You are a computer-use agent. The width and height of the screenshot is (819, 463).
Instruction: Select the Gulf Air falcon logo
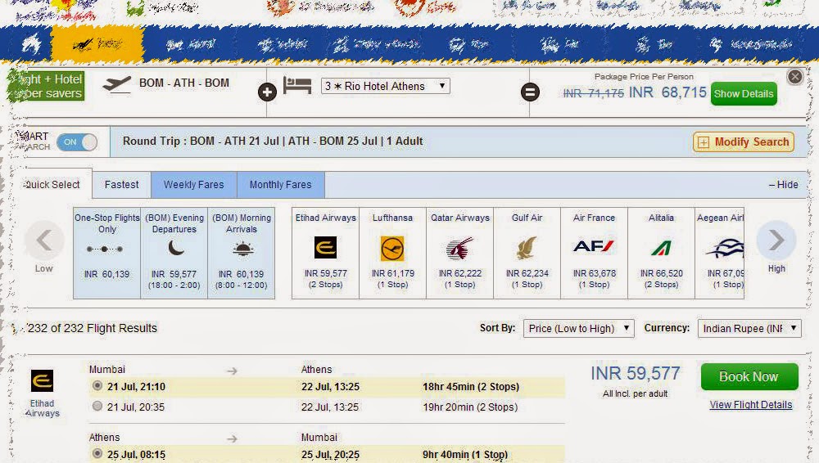(527, 248)
